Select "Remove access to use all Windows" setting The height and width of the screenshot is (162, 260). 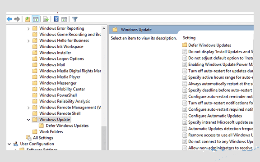pos(218,135)
